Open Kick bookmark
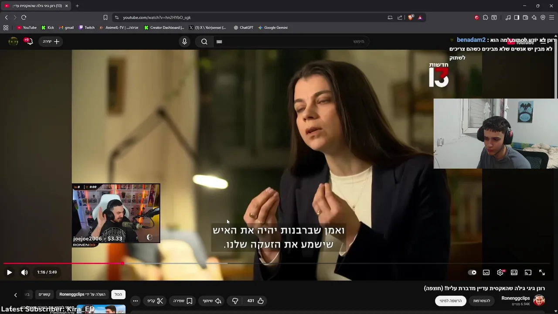Image resolution: width=558 pixels, height=314 pixels. click(x=48, y=27)
